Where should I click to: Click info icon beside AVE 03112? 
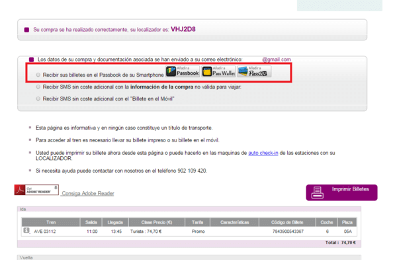point(26,230)
